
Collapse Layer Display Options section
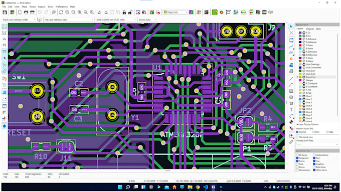tap(307, 125)
